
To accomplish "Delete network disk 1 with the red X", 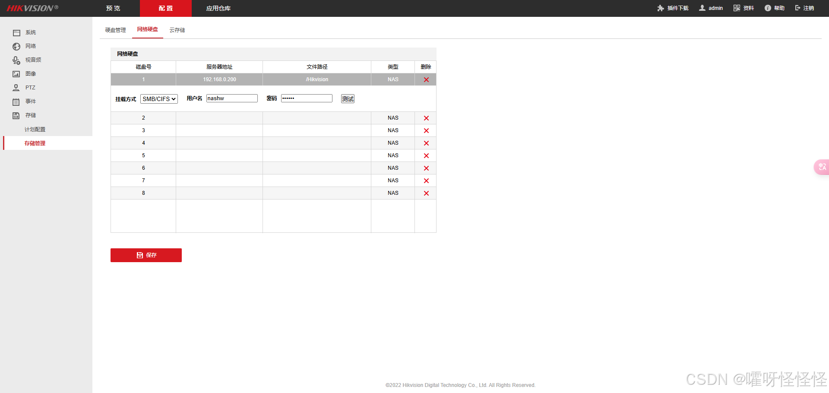I will 426,79.
